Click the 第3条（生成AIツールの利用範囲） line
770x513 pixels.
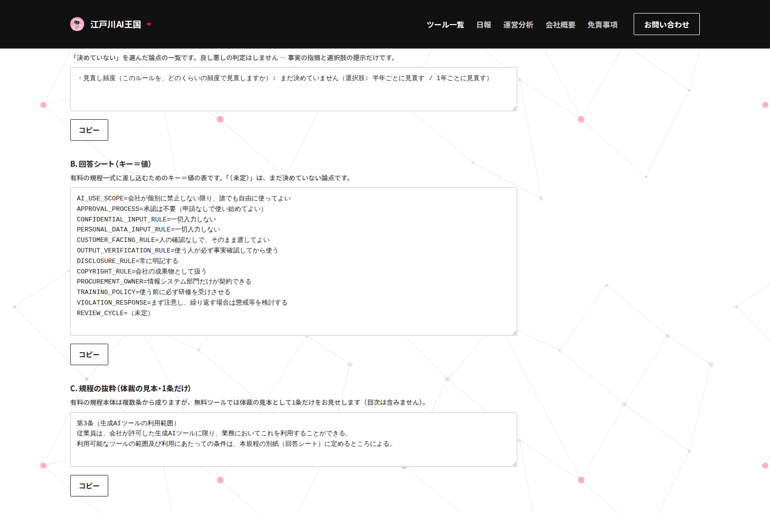coord(127,423)
